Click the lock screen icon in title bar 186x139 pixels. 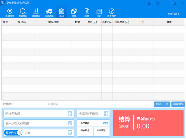click(149, 3)
